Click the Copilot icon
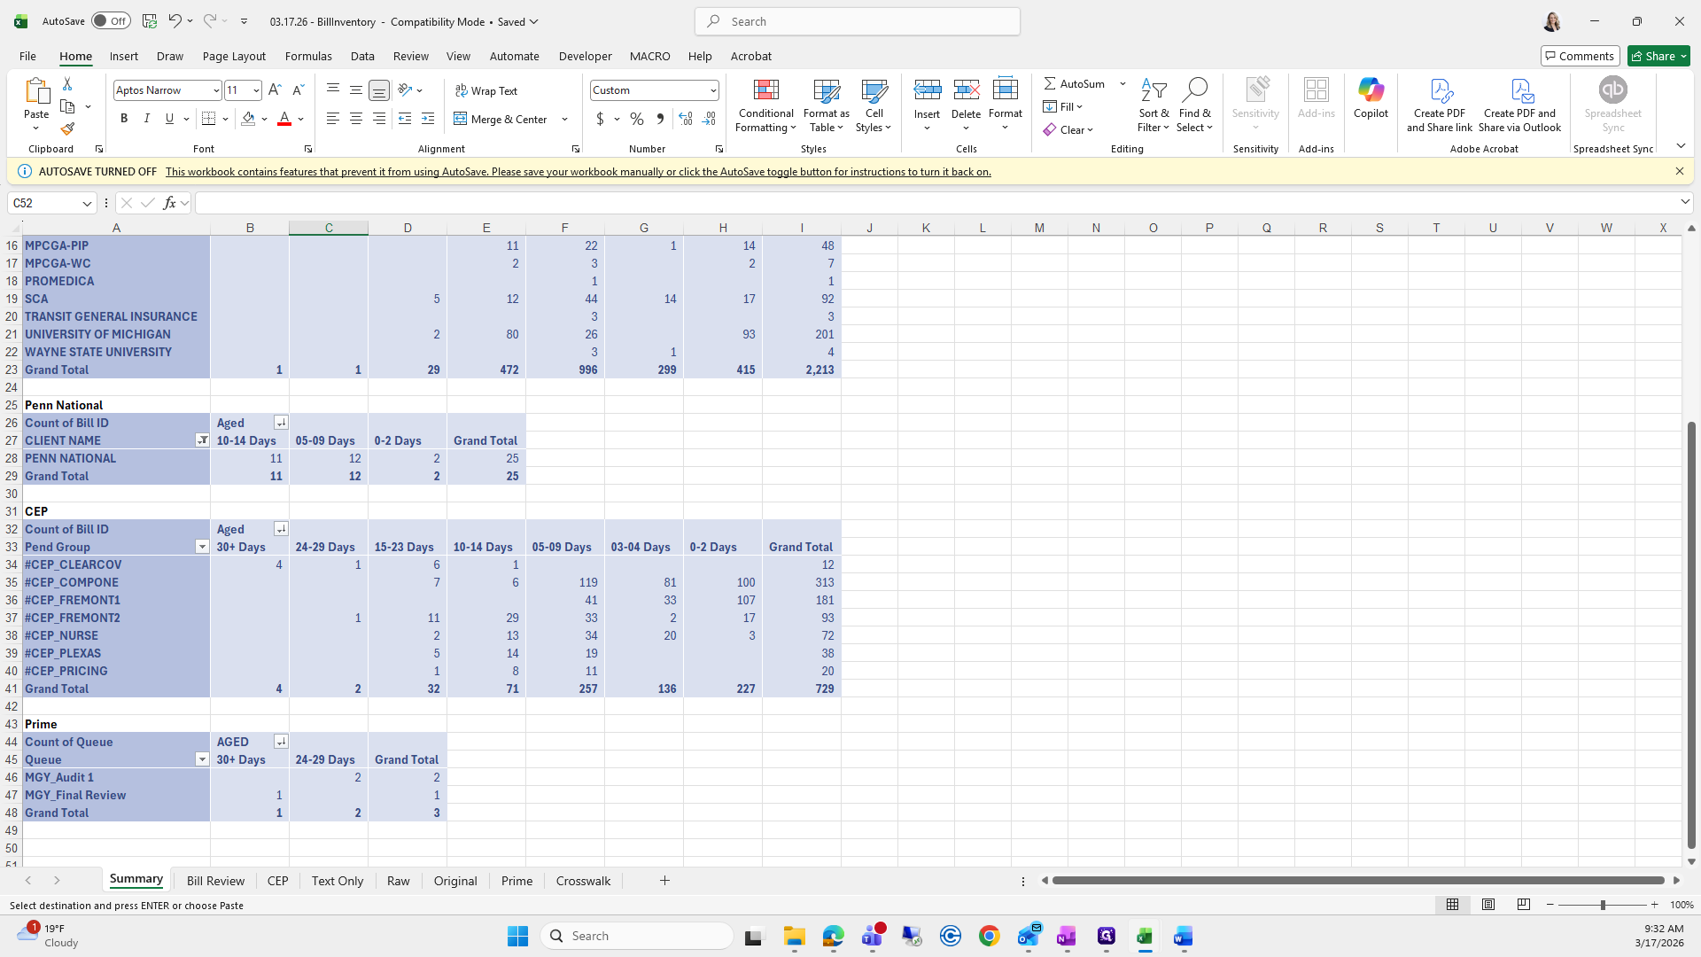 [x=1371, y=97]
